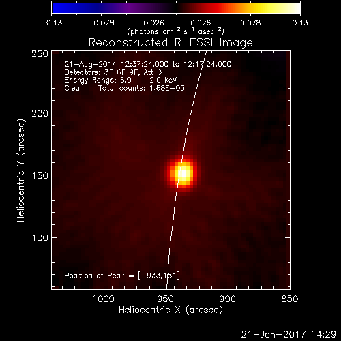Screen dimensions: 341x341
Task: Click the 'Heliocentric Y (arcsec)' axis title
Action: click(21, 170)
